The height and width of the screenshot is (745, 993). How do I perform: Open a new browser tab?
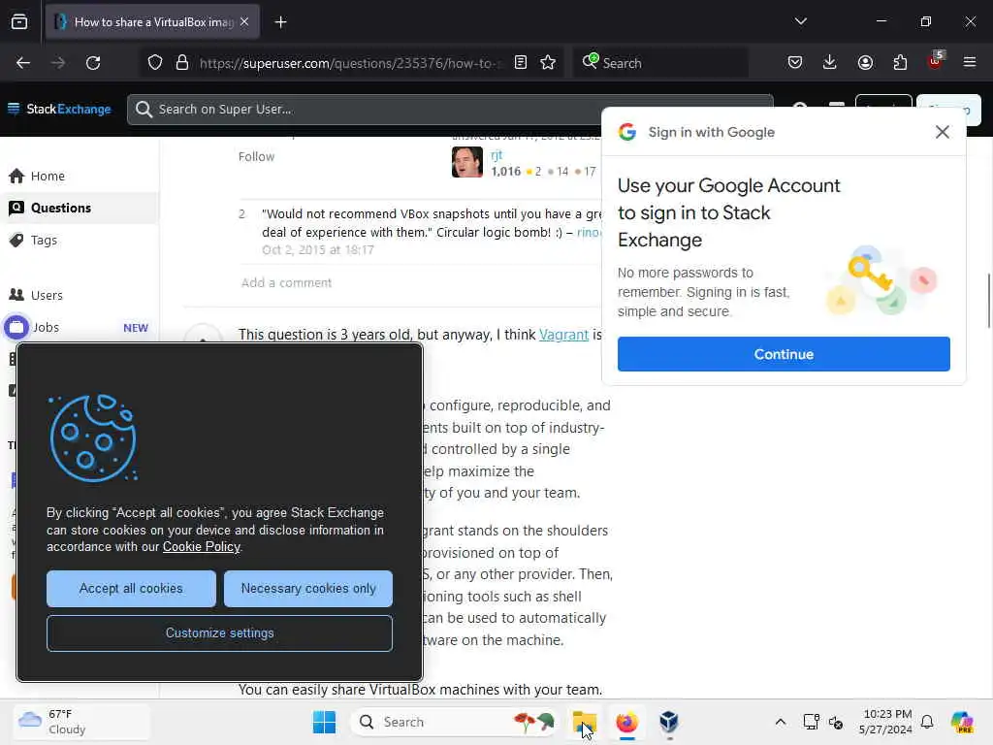280,22
